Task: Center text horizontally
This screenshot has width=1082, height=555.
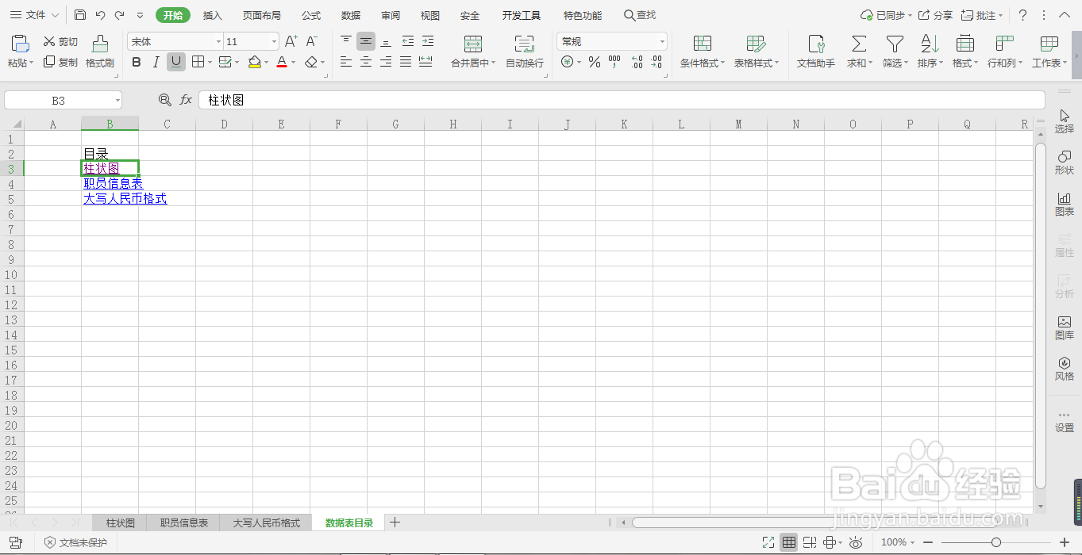Action: tap(366, 62)
